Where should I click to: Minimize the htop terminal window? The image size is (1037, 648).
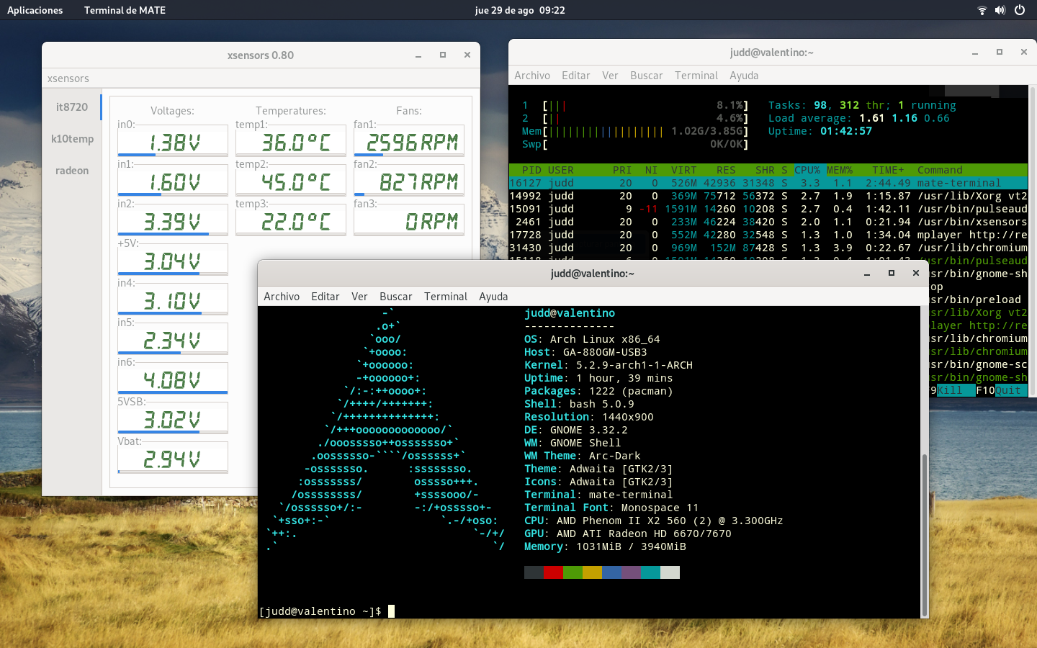[975, 53]
